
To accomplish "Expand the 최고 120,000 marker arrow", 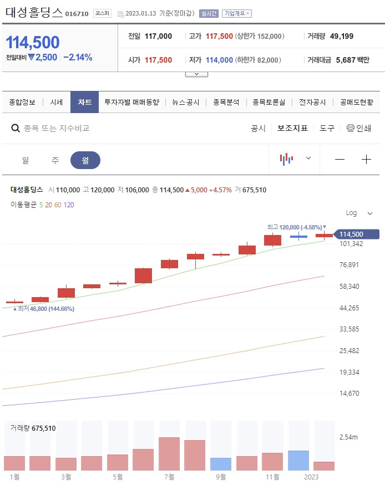I will 325,227.
